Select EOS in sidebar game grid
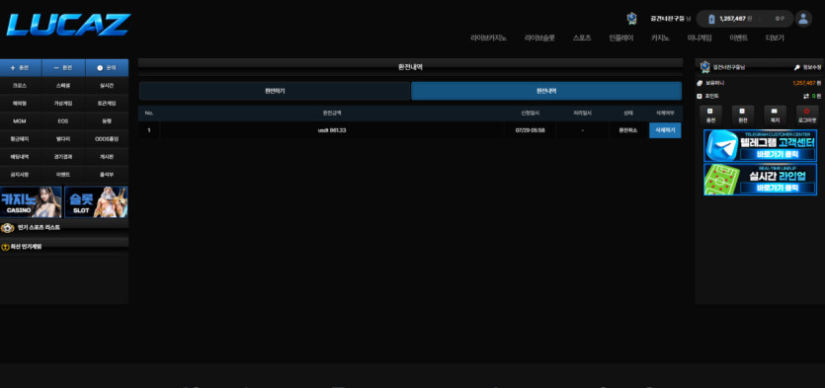This screenshot has width=825, height=388. pyautogui.click(x=63, y=121)
